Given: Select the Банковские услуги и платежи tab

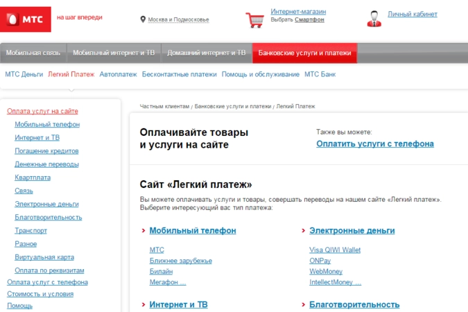Looking at the screenshot, I should (x=304, y=53).
